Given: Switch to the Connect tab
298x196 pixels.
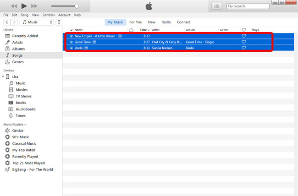Looking at the screenshot, I should pyautogui.click(x=183, y=22).
